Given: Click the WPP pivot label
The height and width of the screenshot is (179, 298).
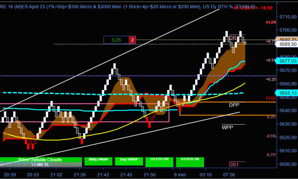Looking at the screenshot, I should 227,127.
